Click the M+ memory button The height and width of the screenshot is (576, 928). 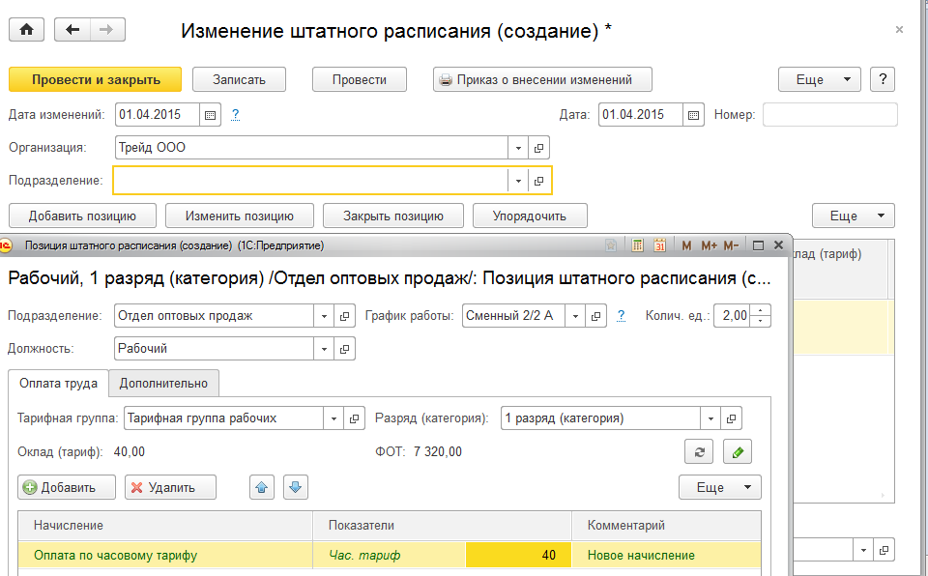pyautogui.click(x=709, y=245)
